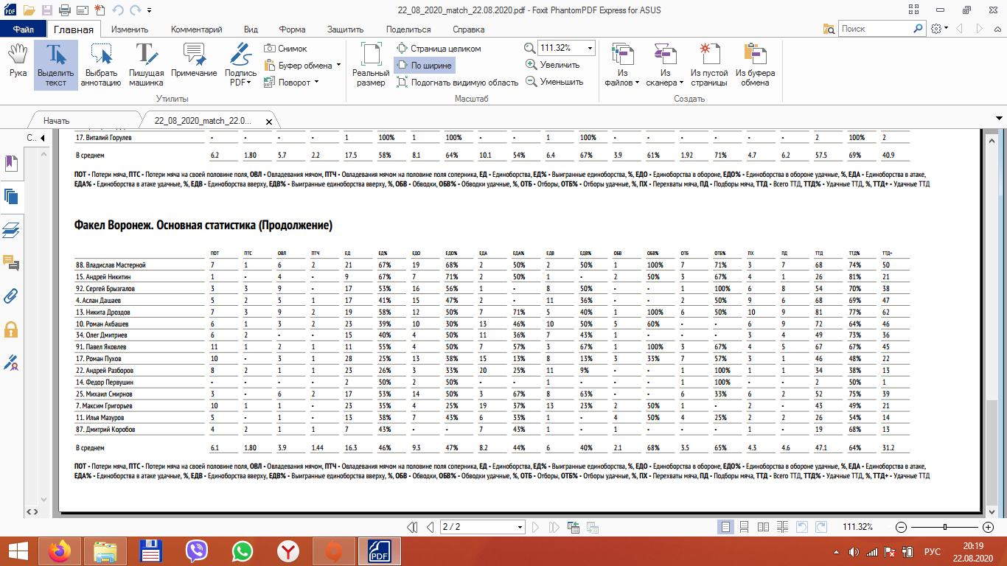This screenshot has height=566, width=1007.
Task: Click the Snapshot (Снимок) camera tool
Action: click(286, 48)
